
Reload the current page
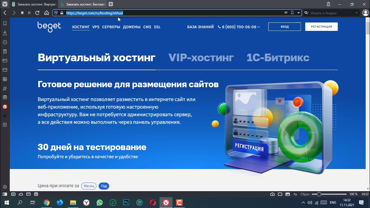(37, 13)
